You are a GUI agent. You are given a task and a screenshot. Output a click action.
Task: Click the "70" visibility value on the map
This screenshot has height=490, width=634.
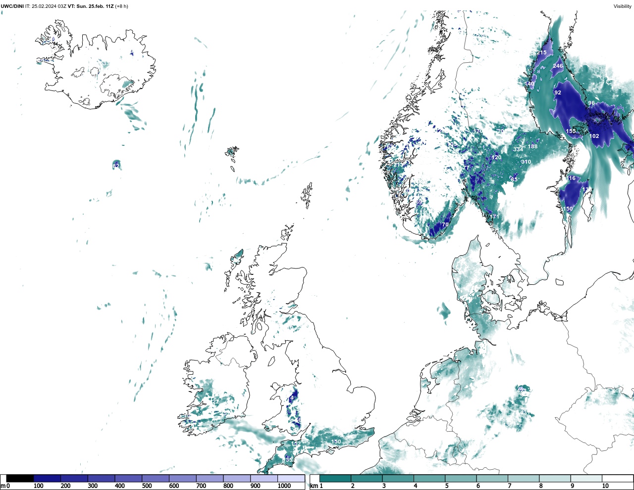coord(445,224)
